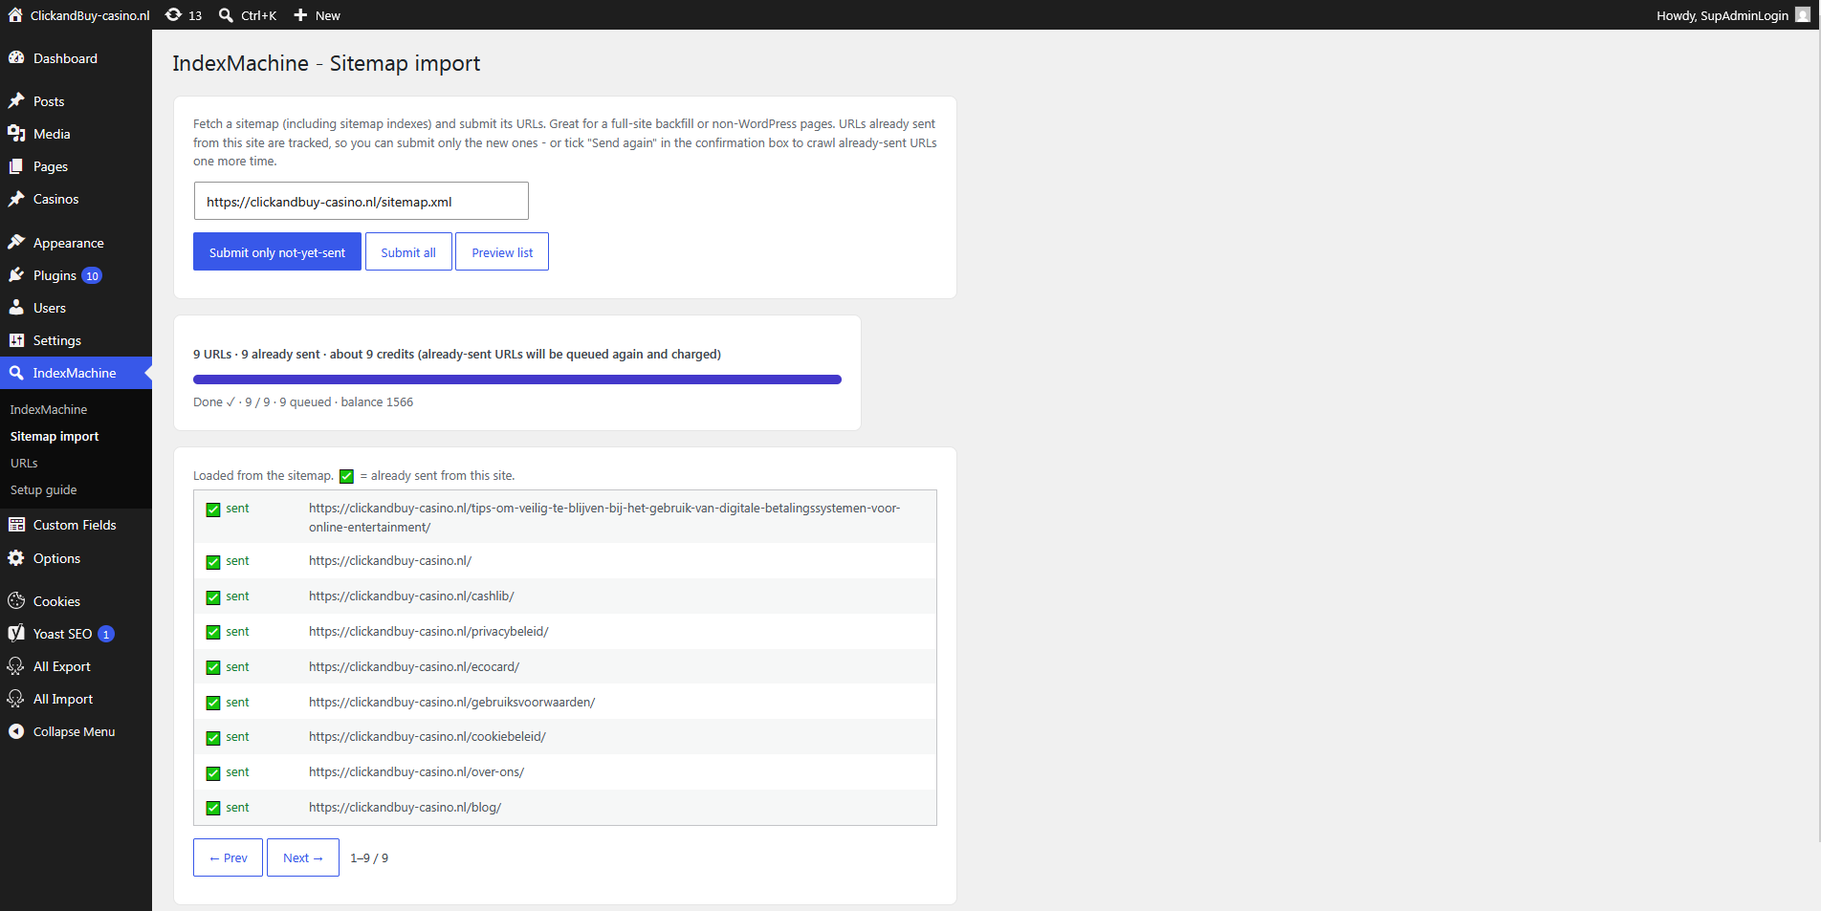Image resolution: width=1821 pixels, height=911 pixels.
Task: Toggle the checkbox for the cashlib row
Action: 213,597
